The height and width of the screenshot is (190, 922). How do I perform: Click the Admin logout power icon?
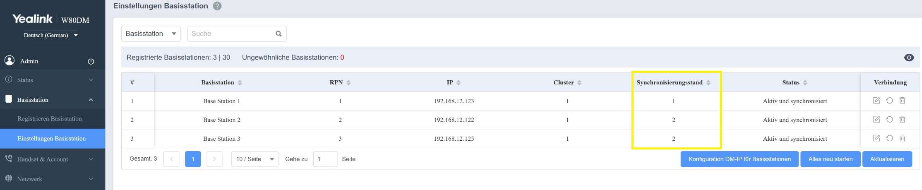(x=91, y=61)
